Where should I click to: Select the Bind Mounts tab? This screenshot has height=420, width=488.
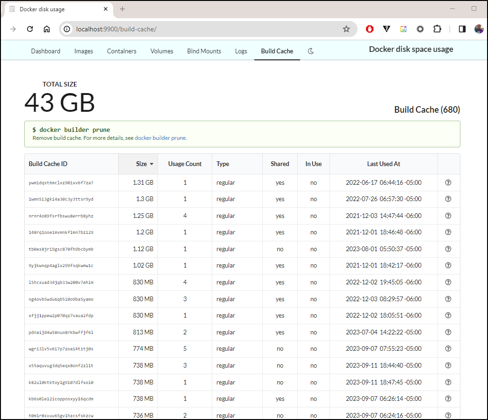click(204, 51)
